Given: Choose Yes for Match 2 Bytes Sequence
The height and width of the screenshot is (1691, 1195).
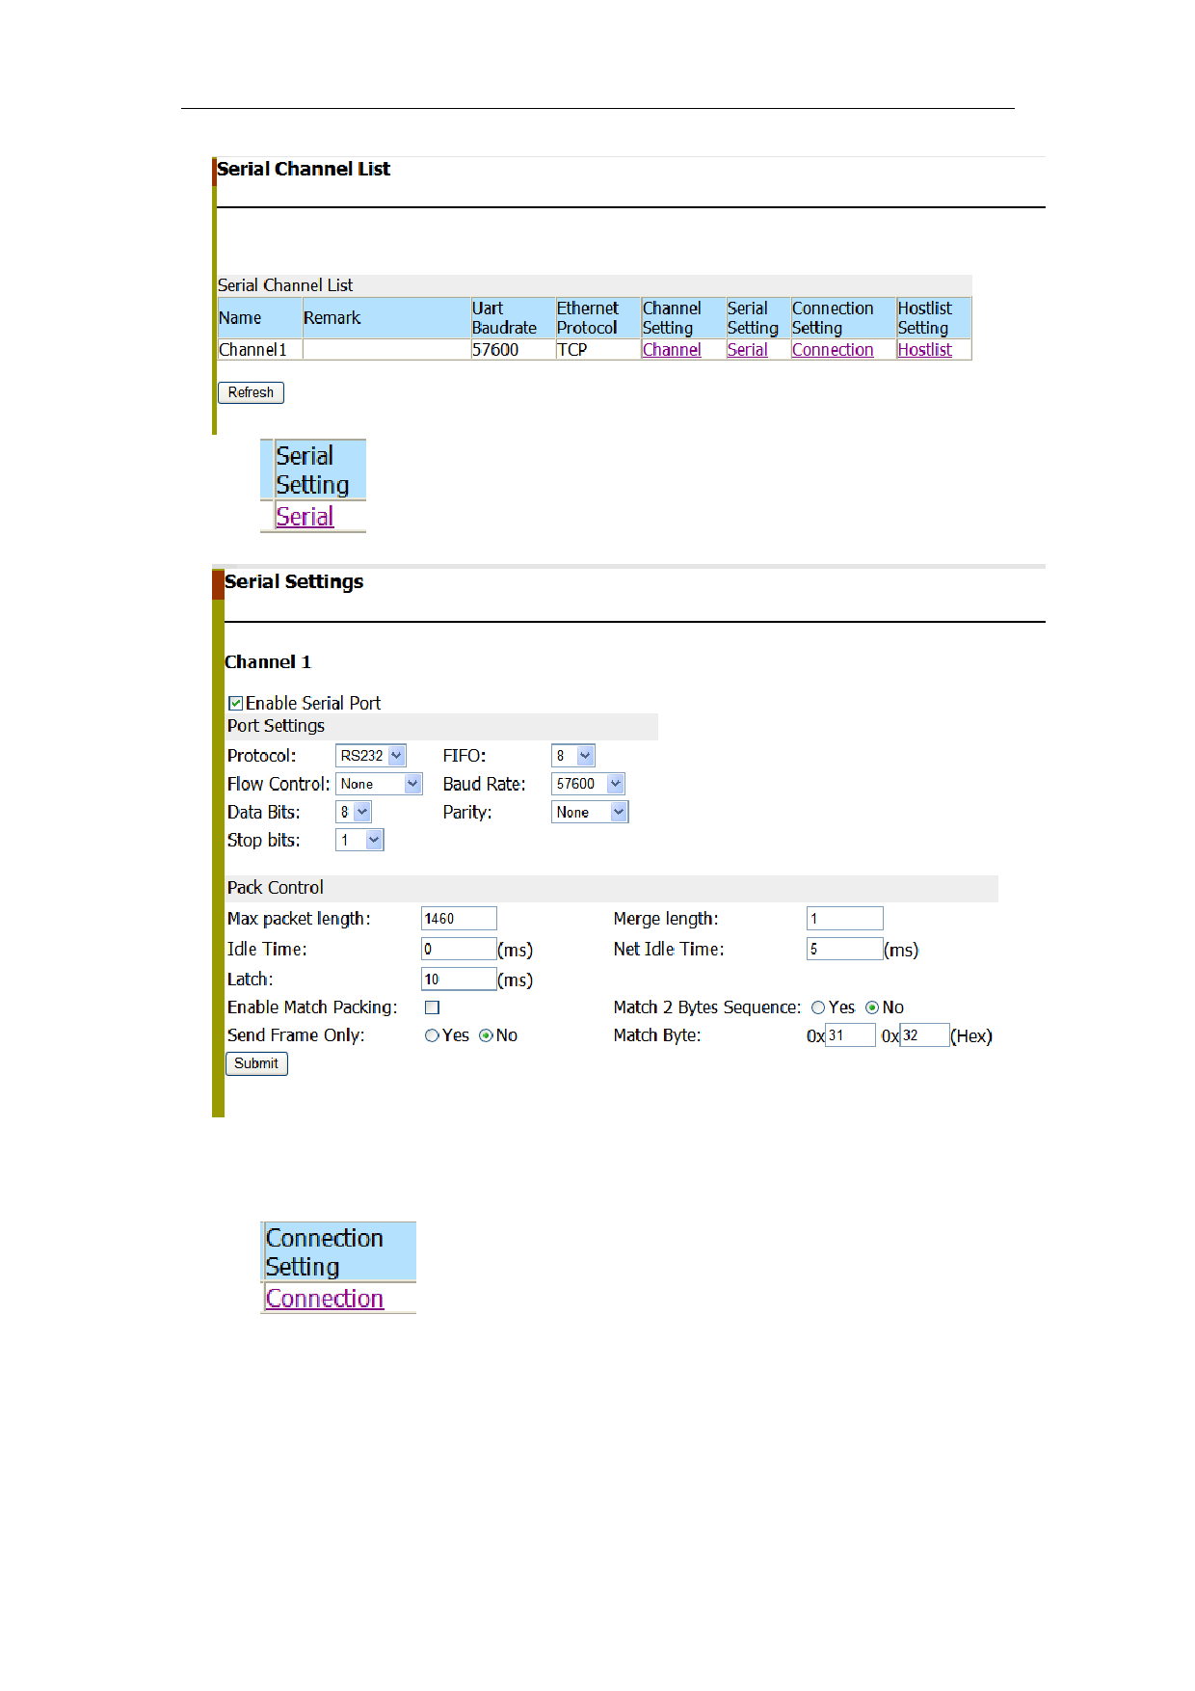Looking at the screenshot, I should point(818,1007).
